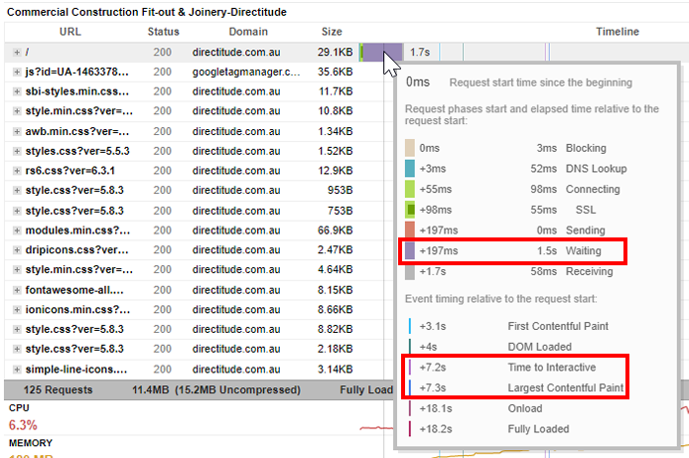Expand the 953B style.css?ver=5.8.3 row
This screenshot has width=689, height=458.
pyautogui.click(x=17, y=191)
